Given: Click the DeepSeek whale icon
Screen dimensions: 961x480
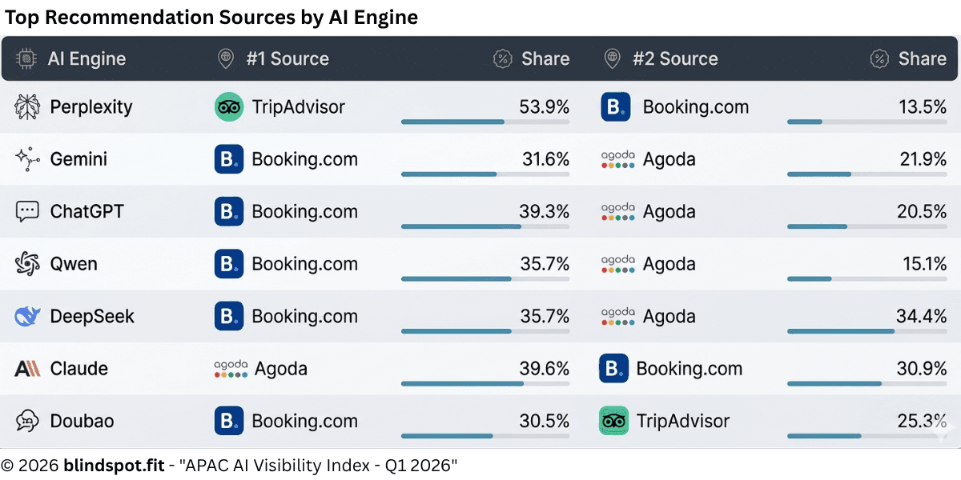Looking at the screenshot, I should click(27, 317).
